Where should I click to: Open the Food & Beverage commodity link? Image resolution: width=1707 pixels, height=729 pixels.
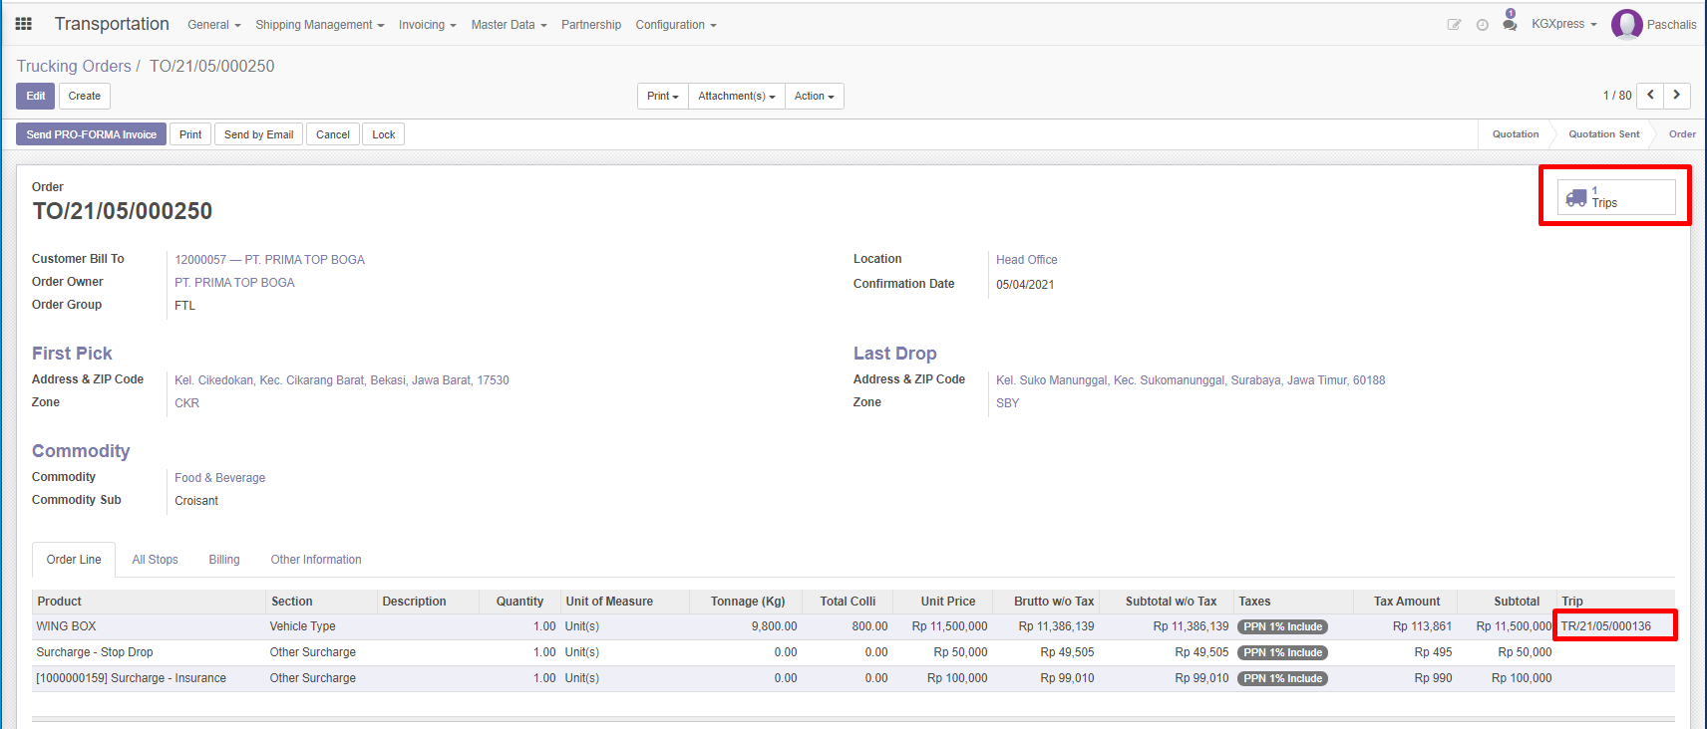pos(219,478)
